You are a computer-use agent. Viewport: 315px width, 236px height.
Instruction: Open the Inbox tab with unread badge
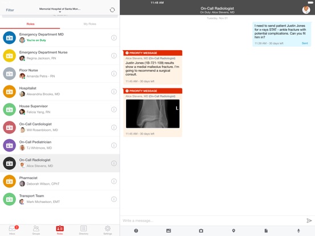tap(13, 230)
